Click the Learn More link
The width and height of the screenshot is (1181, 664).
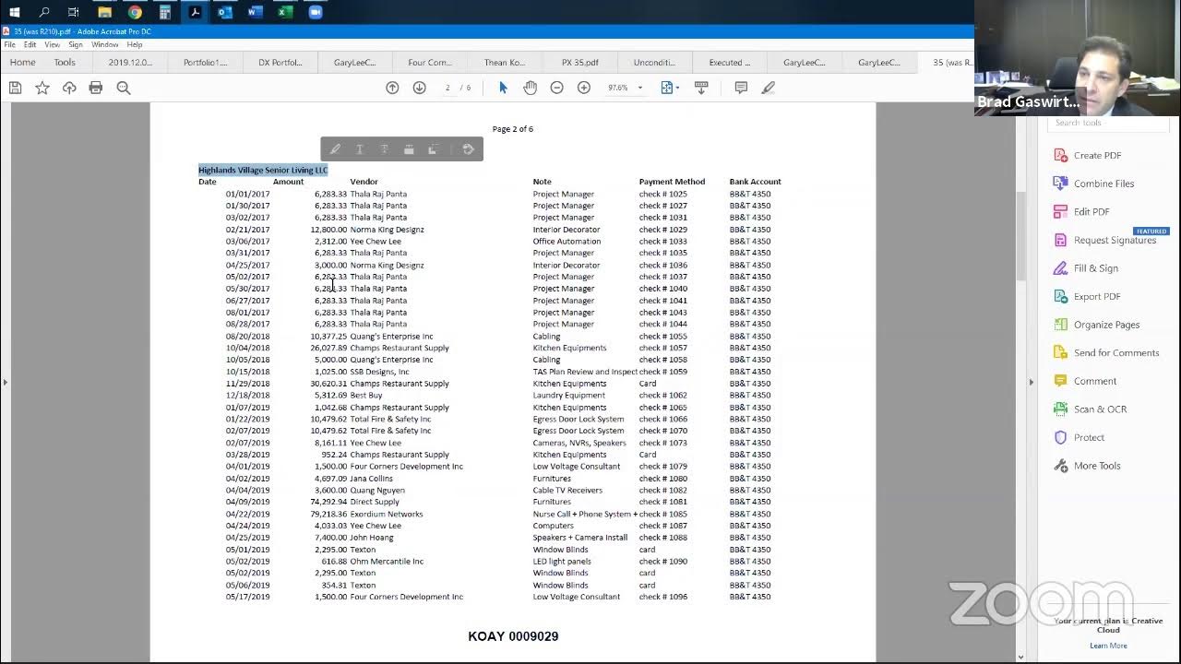tap(1108, 646)
